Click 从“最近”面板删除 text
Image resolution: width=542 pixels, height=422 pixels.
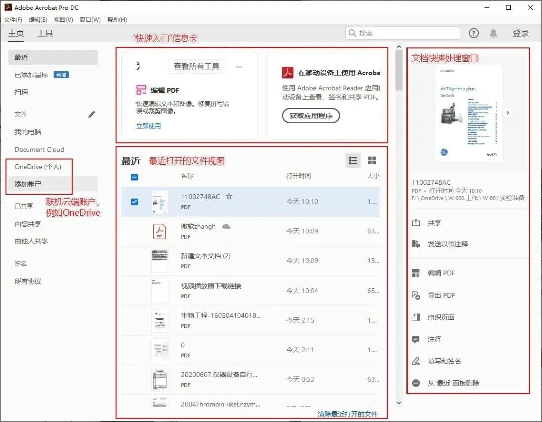click(x=453, y=383)
